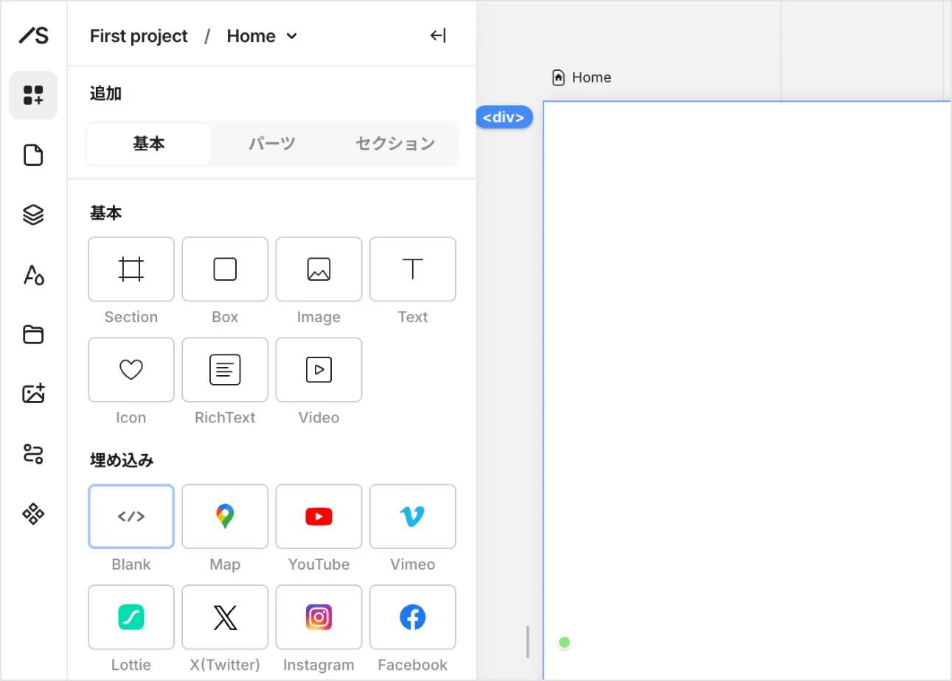
Task: Open the folder icon in sidebar
Action: (x=33, y=335)
